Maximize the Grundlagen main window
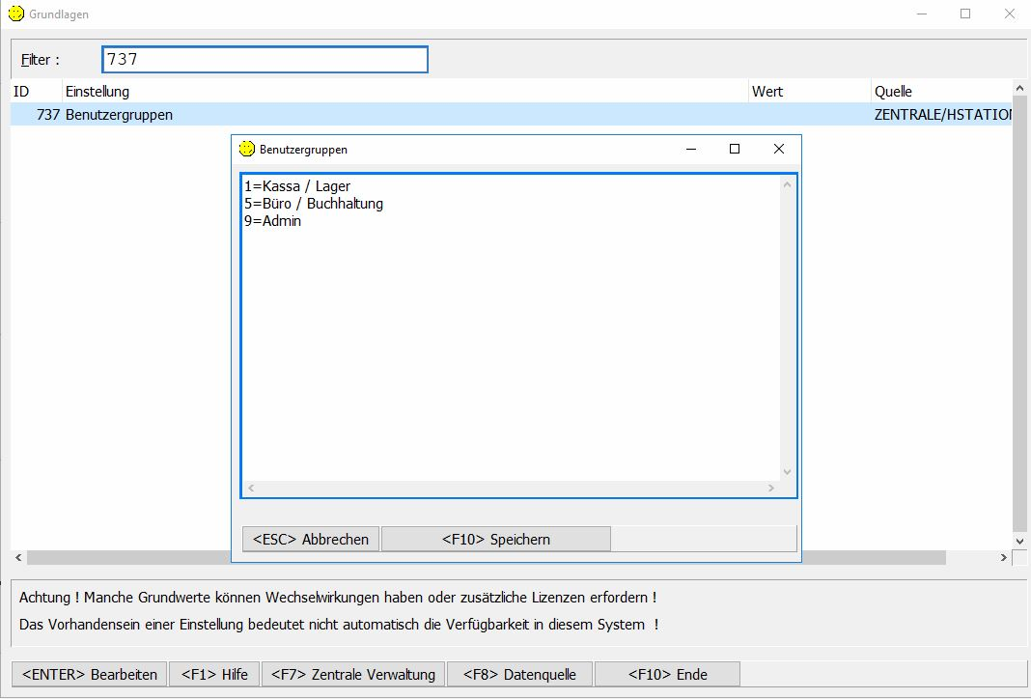Image resolution: width=1031 pixels, height=699 pixels. pos(965,14)
